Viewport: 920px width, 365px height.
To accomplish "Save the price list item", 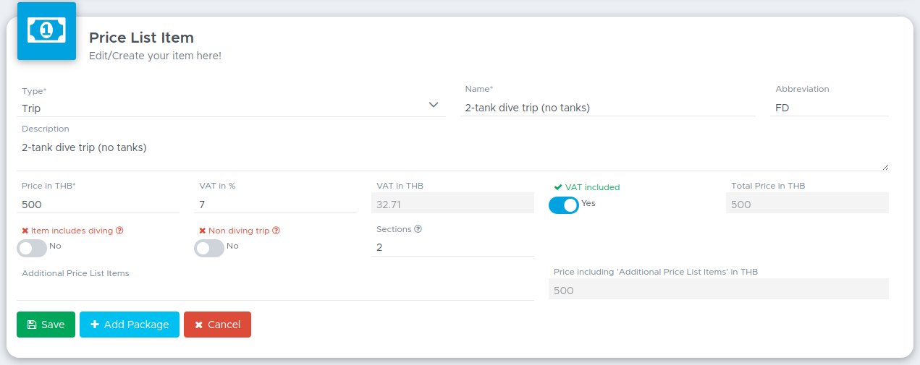I will (46, 325).
